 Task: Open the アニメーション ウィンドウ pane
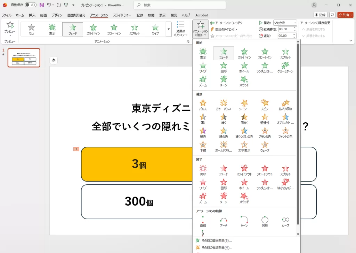coord(226,23)
